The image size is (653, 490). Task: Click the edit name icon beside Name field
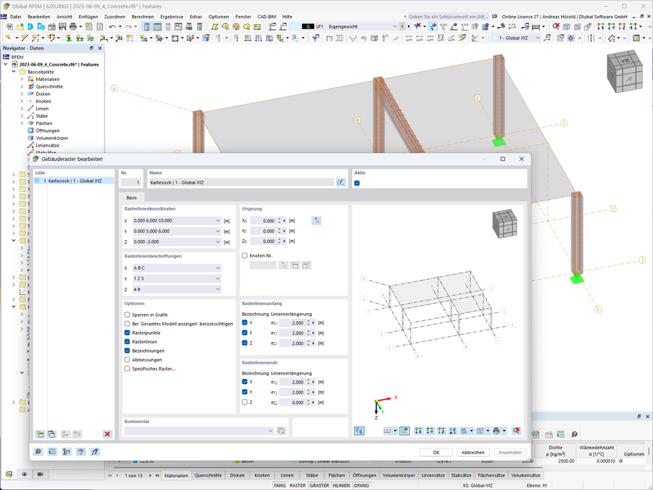(x=341, y=182)
